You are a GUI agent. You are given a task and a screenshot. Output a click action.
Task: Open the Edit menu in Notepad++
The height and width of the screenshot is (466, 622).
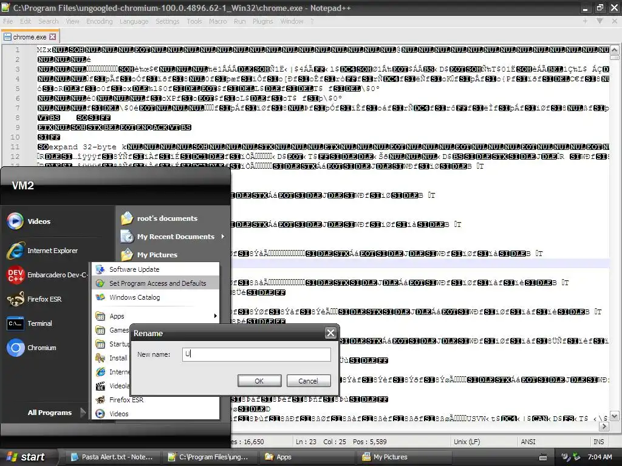click(x=26, y=21)
